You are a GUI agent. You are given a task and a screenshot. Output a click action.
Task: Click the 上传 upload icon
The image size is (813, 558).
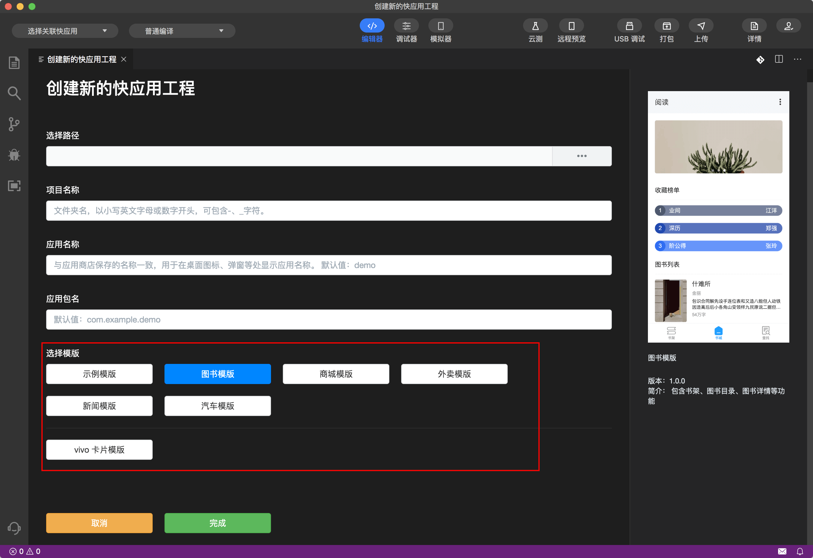tap(701, 26)
